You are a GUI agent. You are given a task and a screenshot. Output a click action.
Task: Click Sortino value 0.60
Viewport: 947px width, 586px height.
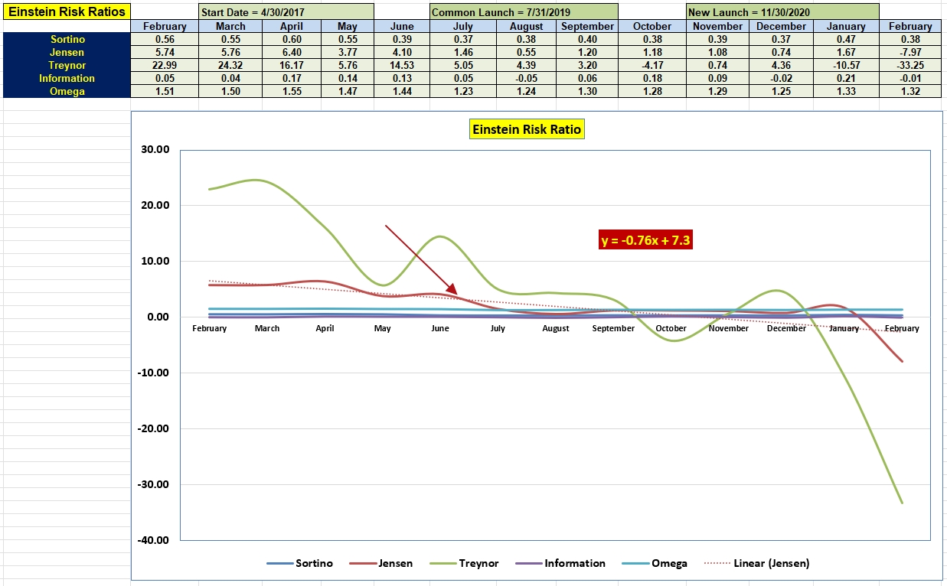coord(291,39)
